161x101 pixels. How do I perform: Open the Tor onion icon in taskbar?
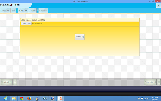click(37, 98)
